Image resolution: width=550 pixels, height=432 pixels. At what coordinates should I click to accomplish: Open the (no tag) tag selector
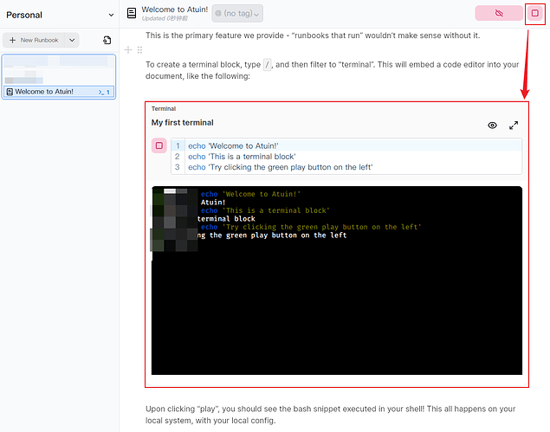click(237, 13)
